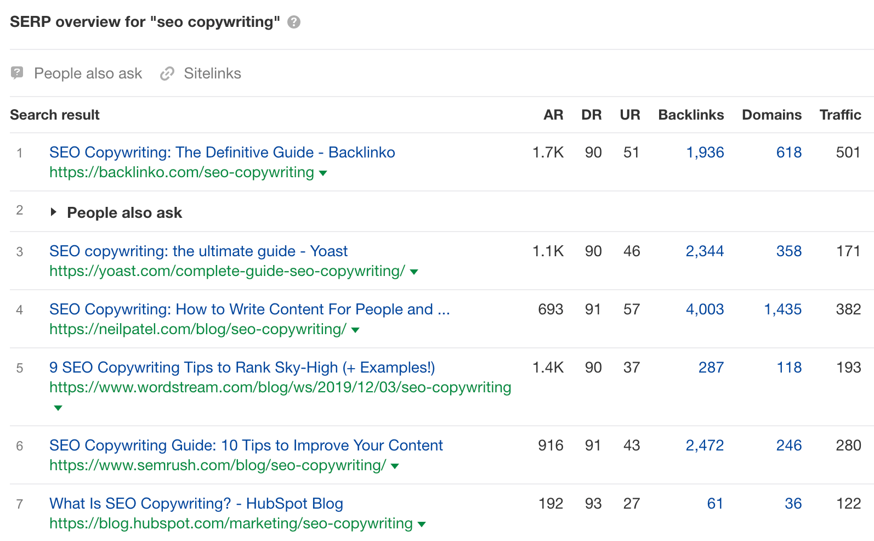874x541 pixels.
Task: Click UR value 37 for WordStream
Action: pos(632,367)
